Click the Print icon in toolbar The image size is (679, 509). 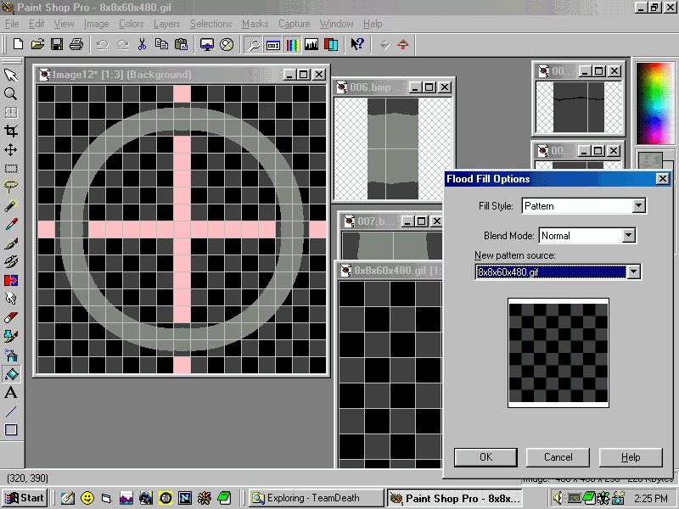coord(76,44)
